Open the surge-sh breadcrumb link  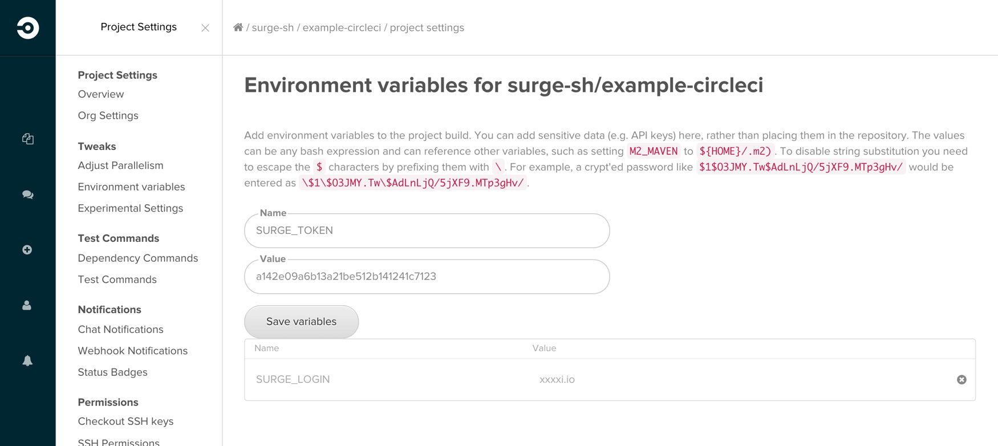pyautogui.click(x=273, y=27)
